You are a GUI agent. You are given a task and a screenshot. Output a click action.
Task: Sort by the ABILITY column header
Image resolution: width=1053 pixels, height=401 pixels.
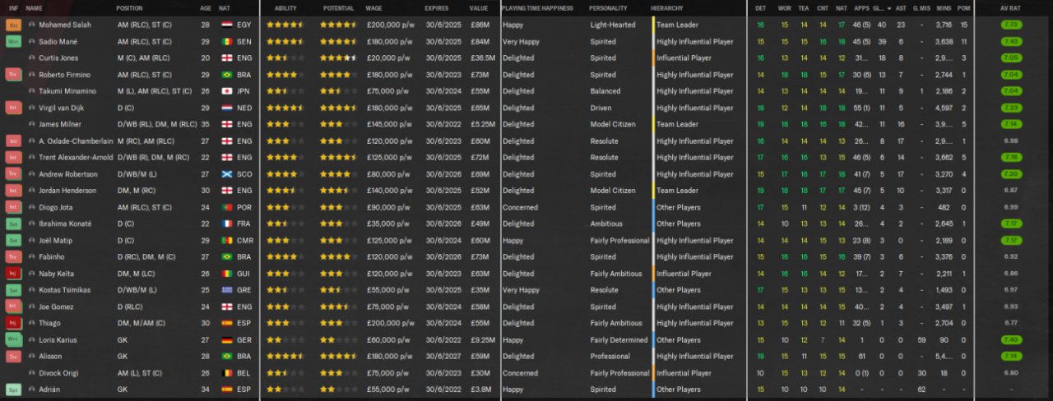(x=285, y=7)
